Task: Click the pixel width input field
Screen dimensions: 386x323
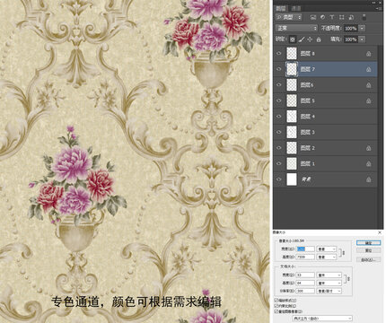Action: [305, 249]
